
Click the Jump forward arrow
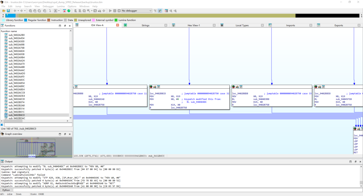coord(22,11)
